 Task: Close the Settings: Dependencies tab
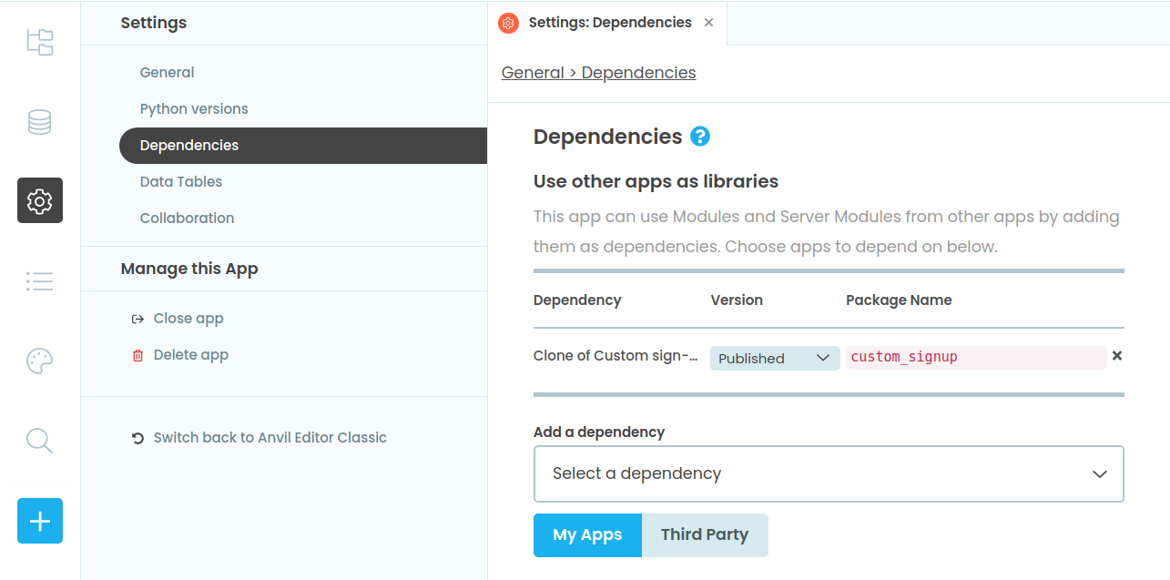pyautogui.click(x=709, y=23)
